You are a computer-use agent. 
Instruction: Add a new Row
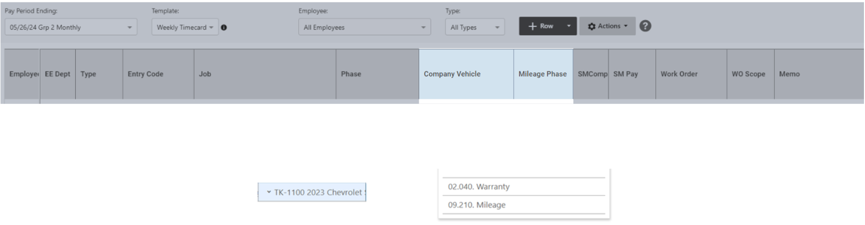pos(541,26)
